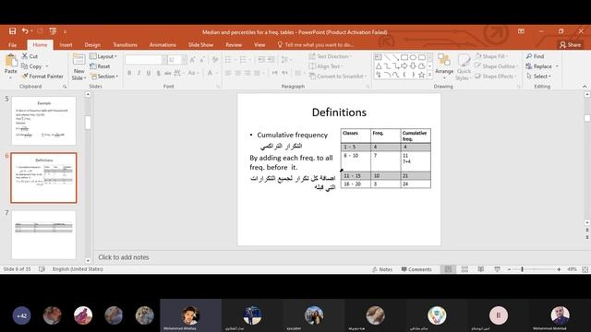Adjust the zoom slider handle
This screenshot has width=591, height=332.
click(522, 269)
